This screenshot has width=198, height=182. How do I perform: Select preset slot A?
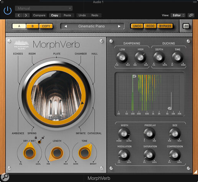(x=19, y=26)
